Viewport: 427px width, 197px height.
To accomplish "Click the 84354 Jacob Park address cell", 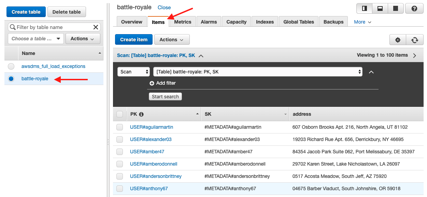I will [x=354, y=152].
